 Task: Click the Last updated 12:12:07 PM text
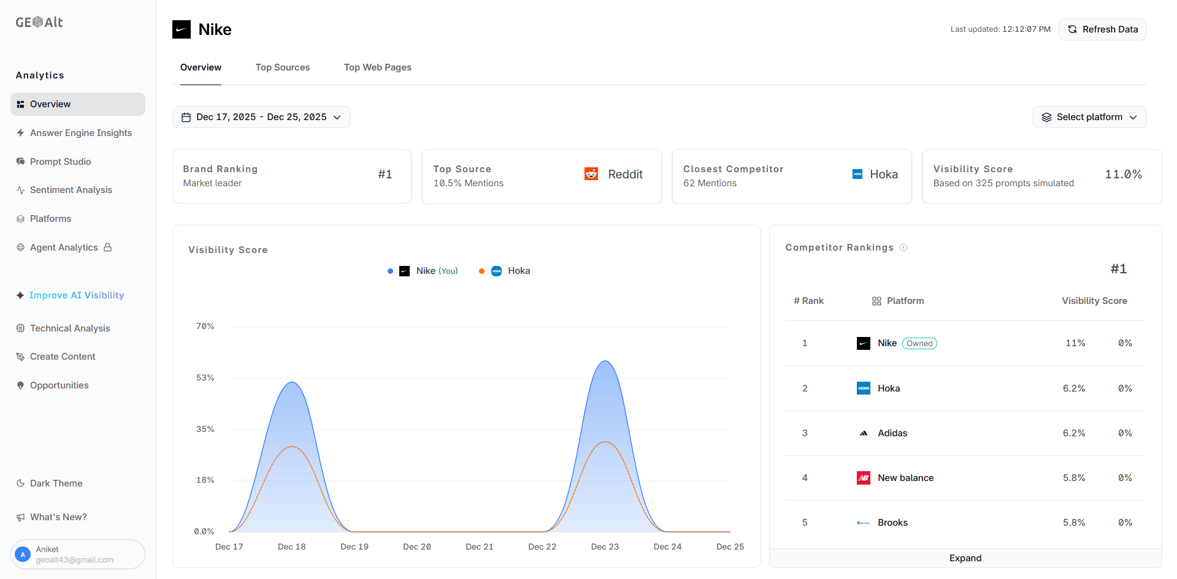pos(1000,29)
